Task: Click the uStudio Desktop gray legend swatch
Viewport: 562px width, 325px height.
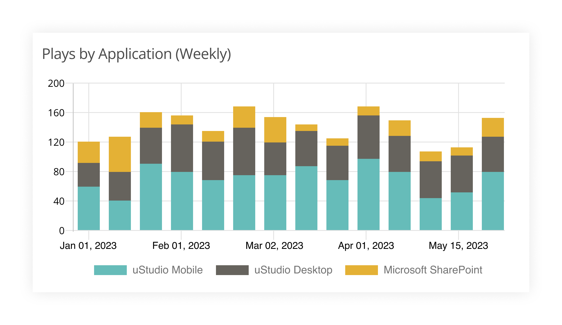Action: (232, 270)
